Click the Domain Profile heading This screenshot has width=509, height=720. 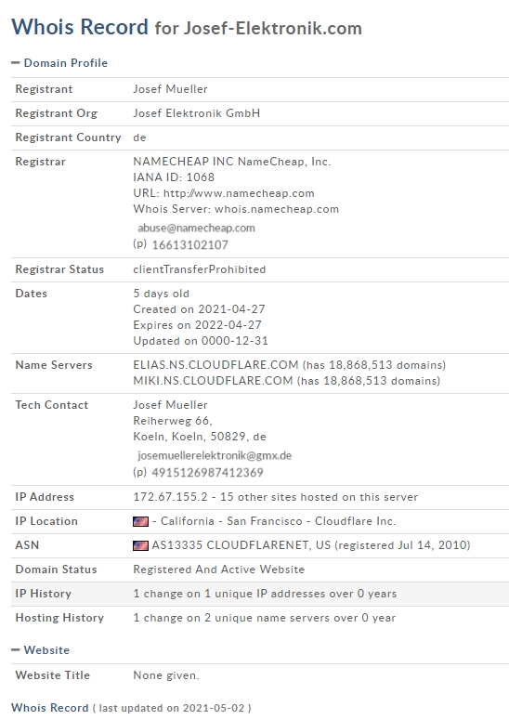click(x=66, y=63)
